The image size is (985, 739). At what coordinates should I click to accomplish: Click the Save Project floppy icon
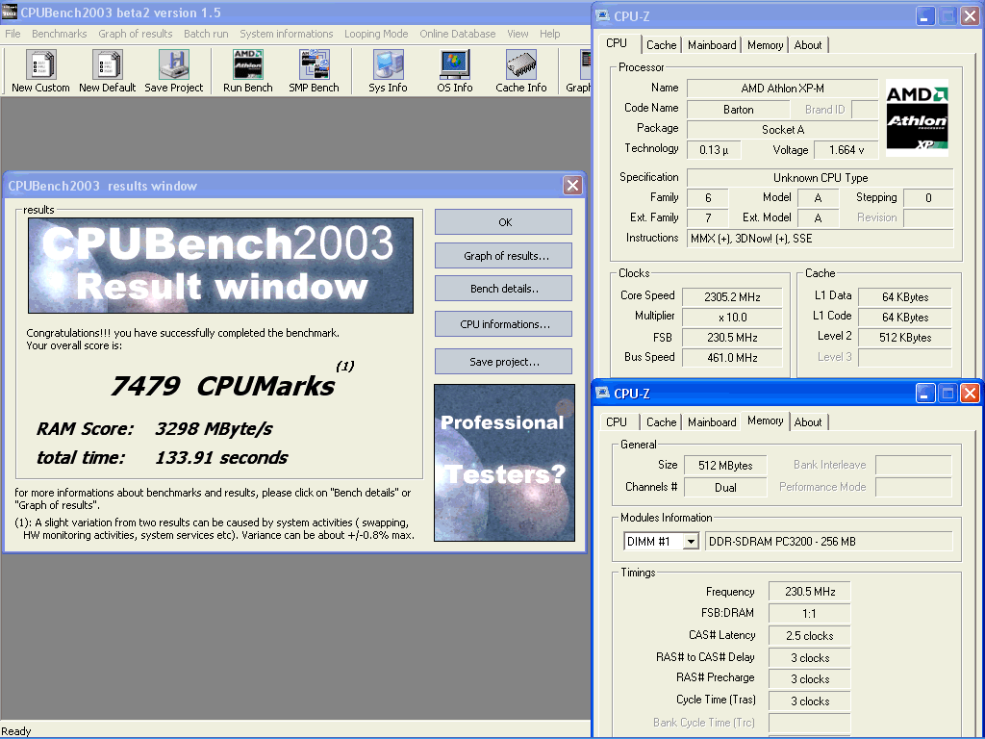point(174,64)
